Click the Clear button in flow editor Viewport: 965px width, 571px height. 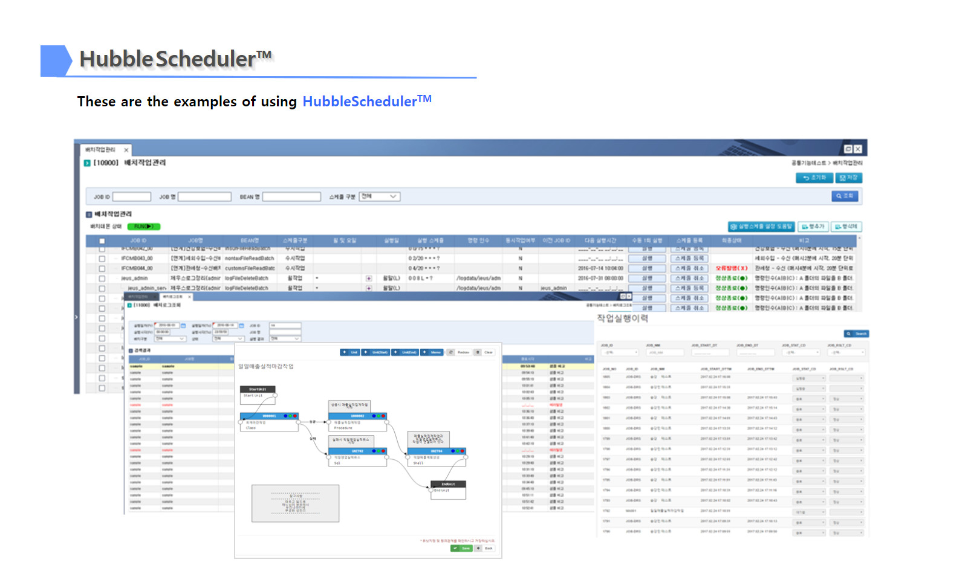click(485, 352)
